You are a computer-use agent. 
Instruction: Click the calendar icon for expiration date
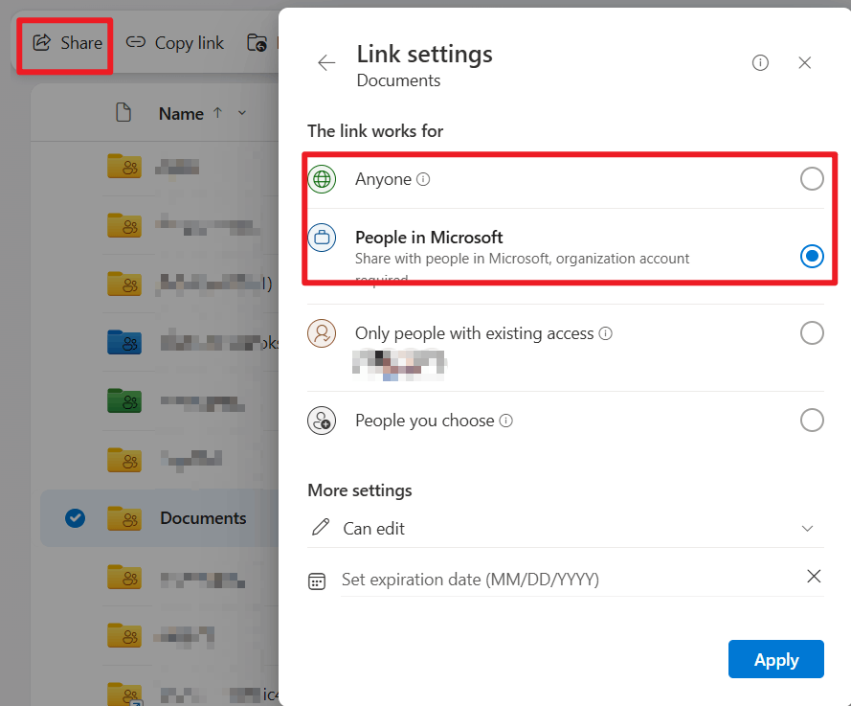click(317, 580)
